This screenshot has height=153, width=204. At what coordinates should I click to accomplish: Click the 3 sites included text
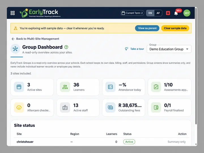(21, 73)
